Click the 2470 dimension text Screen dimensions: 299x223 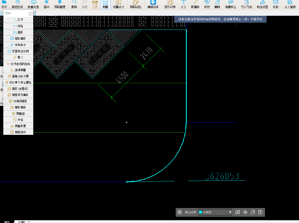pyautogui.click(x=146, y=53)
